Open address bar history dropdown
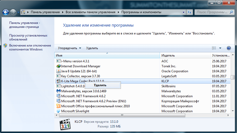Image resolution: width=237 pixels, height=133 pixels. 183,12
